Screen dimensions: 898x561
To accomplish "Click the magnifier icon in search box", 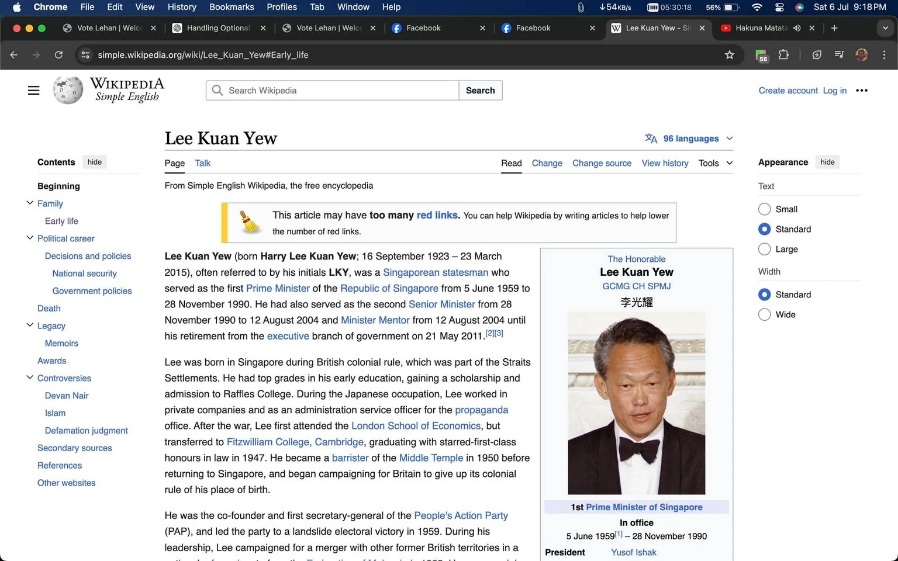I will [x=217, y=91].
